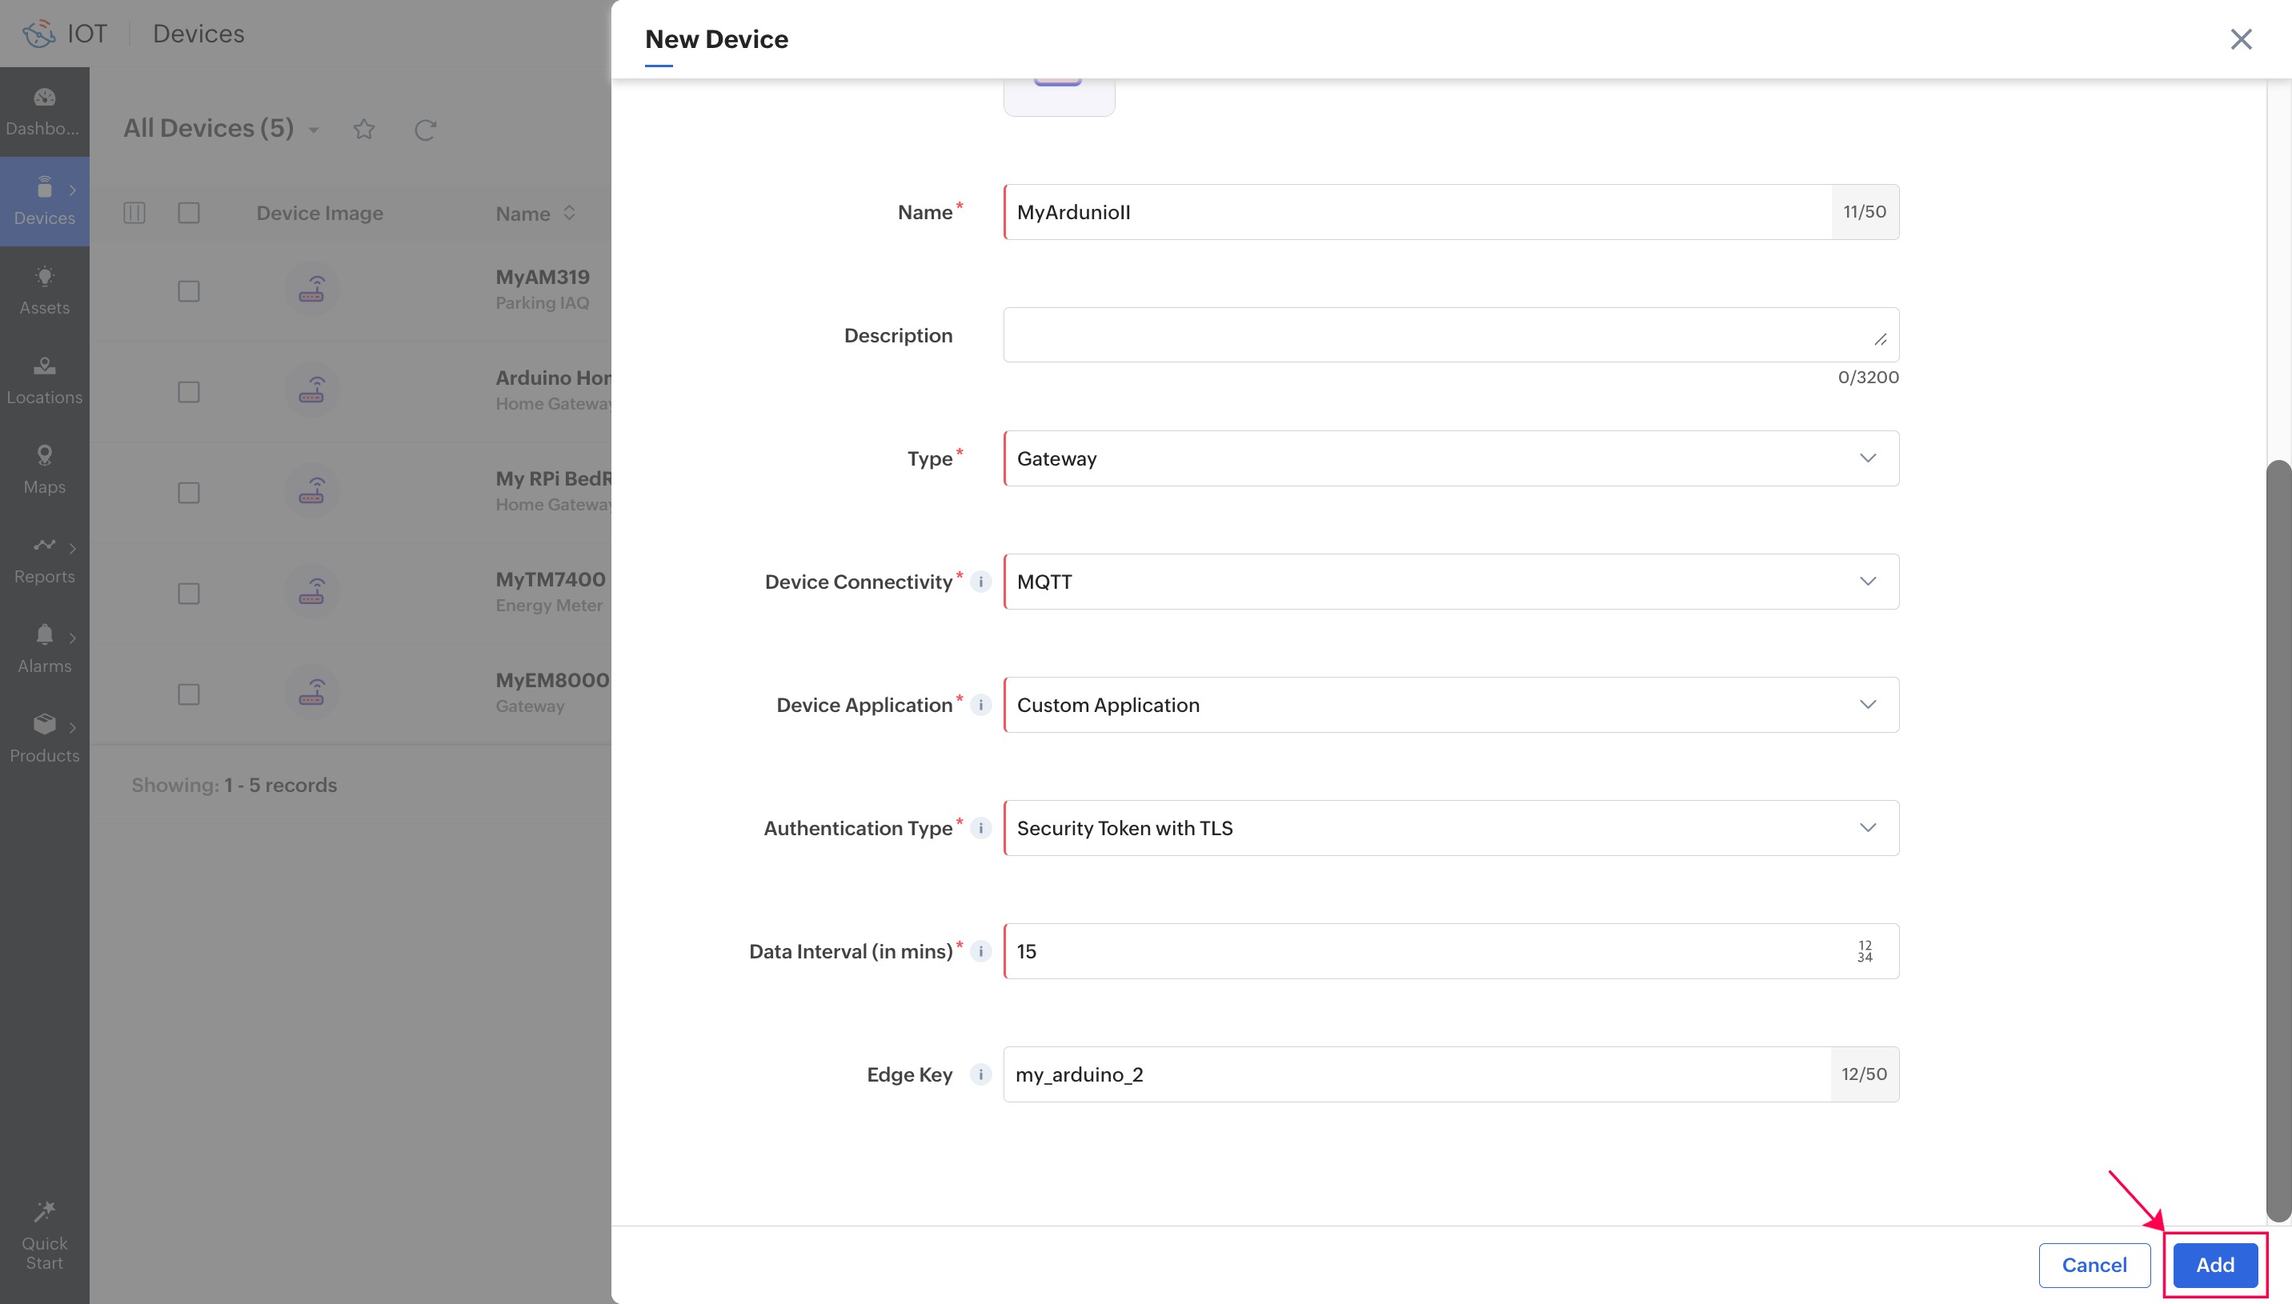Click the form's vertical scrollbar
Viewport: 2292px width, 1304px height.
click(x=2278, y=840)
